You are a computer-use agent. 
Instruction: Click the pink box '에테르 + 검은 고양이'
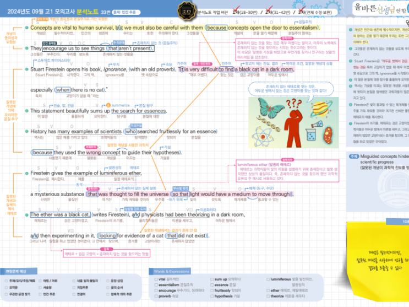(x=106, y=254)
